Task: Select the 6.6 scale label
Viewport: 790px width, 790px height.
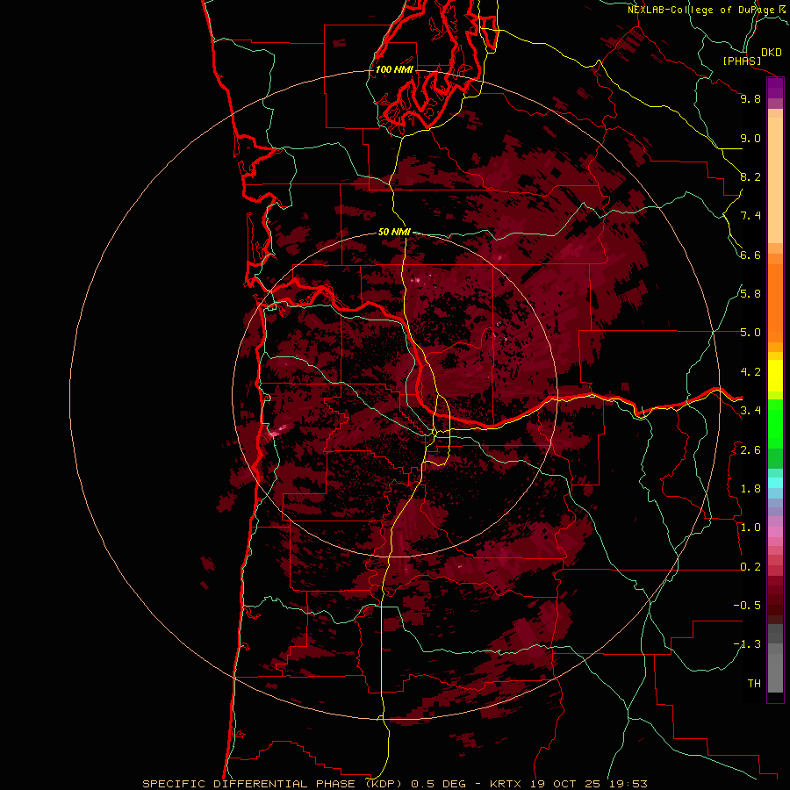Action: click(x=750, y=255)
